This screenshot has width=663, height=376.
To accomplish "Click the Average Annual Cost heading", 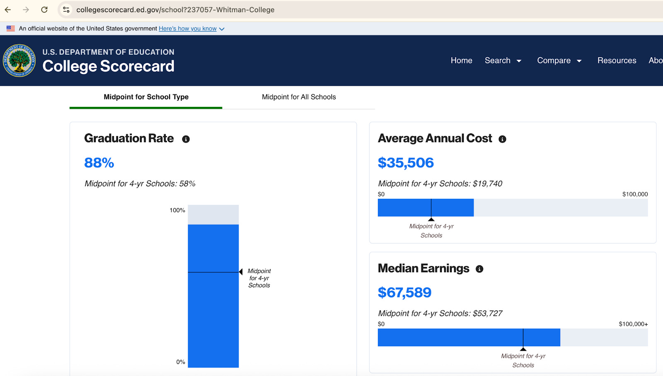I will point(435,138).
